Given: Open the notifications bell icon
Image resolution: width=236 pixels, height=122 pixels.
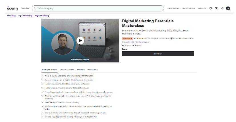Looking at the screenshot, I should tap(222, 8).
